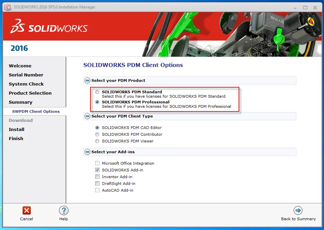Screen dimensions: 324x230
Task: Uncheck the SOLIDWORKS Add-in checkbox
Action: click(97, 170)
